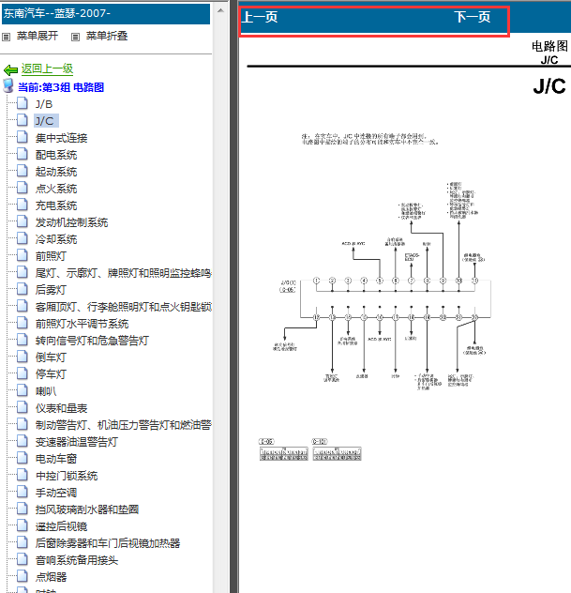571x593 pixels.
Task: Click page icon beside 手动空调
Action: [23, 492]
